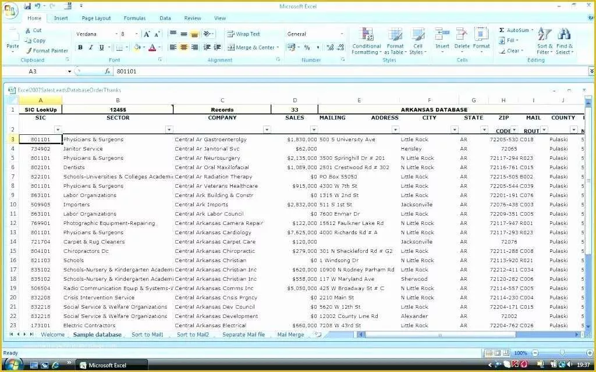Open the SECTOR column filter dropdown

(169, 130)
